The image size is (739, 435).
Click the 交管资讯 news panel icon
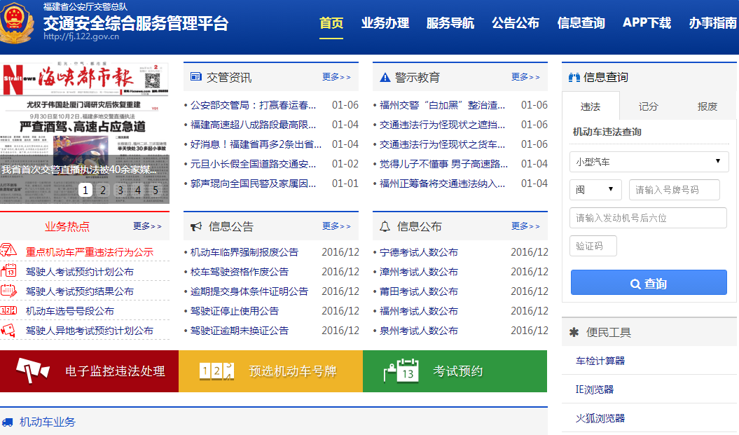tap(195, 77)
